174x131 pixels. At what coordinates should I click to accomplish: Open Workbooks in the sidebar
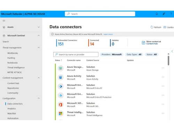pos(13,53)
